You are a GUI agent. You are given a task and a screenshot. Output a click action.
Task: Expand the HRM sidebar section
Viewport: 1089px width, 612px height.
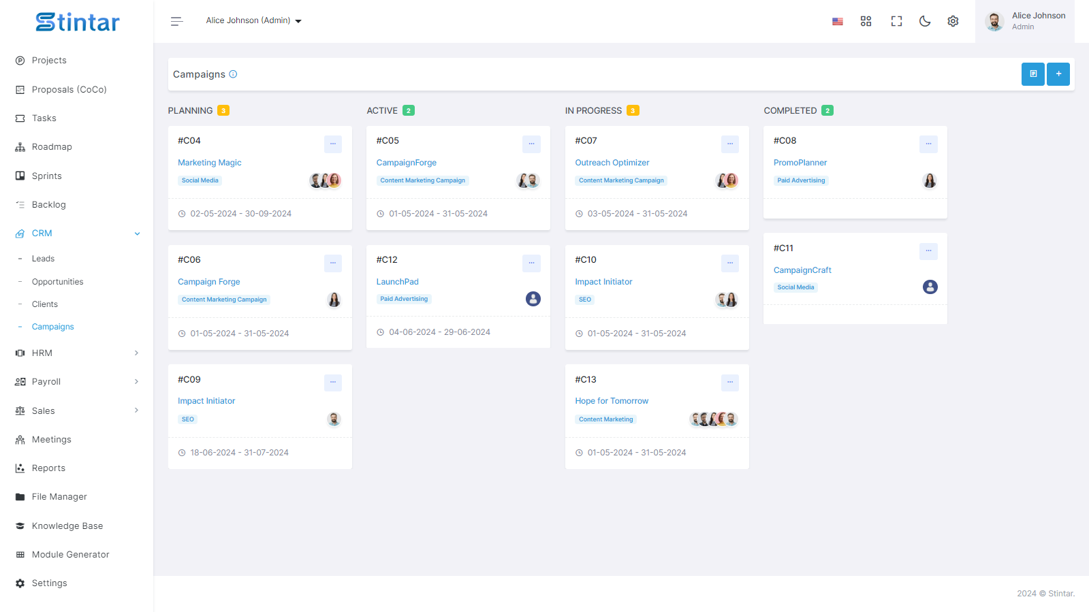point(77,353)
